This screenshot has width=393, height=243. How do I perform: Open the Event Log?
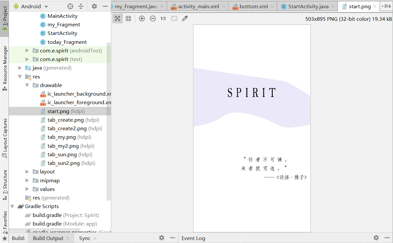[x=193, y=238]
